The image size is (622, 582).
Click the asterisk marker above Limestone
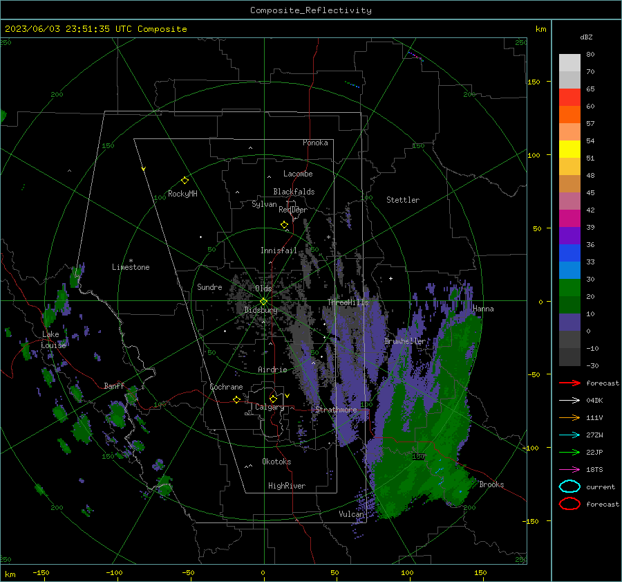point(131,261)
